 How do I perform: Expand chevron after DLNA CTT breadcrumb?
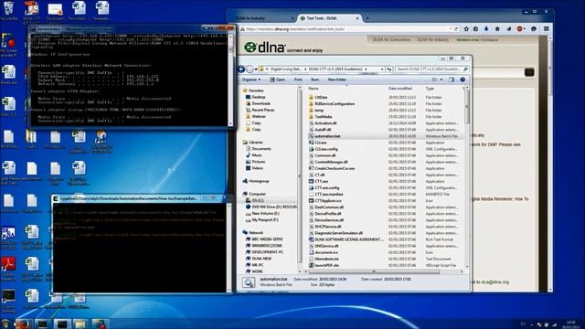[366, 69]
